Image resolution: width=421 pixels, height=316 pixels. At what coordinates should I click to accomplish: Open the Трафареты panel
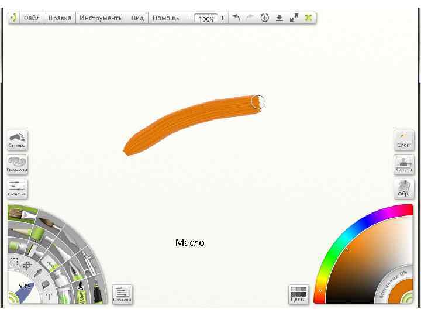[x=17, y=164]
